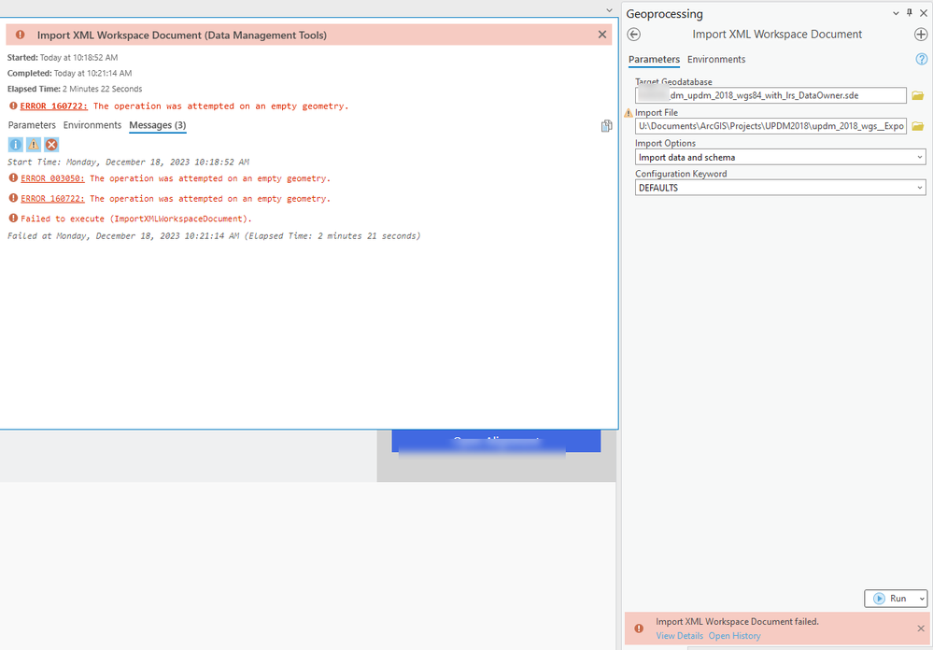The image size is (933, 650).
Task: Open ERROR 160722 link in messages list
Action: (53, 199)
